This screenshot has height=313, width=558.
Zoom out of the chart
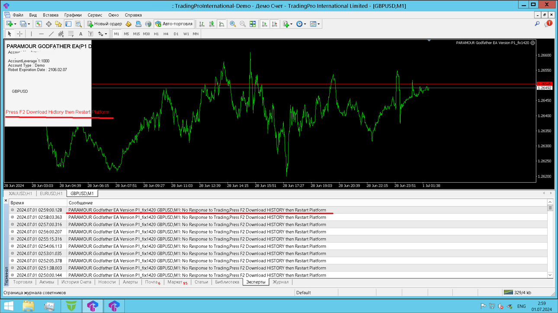[243, 24]
